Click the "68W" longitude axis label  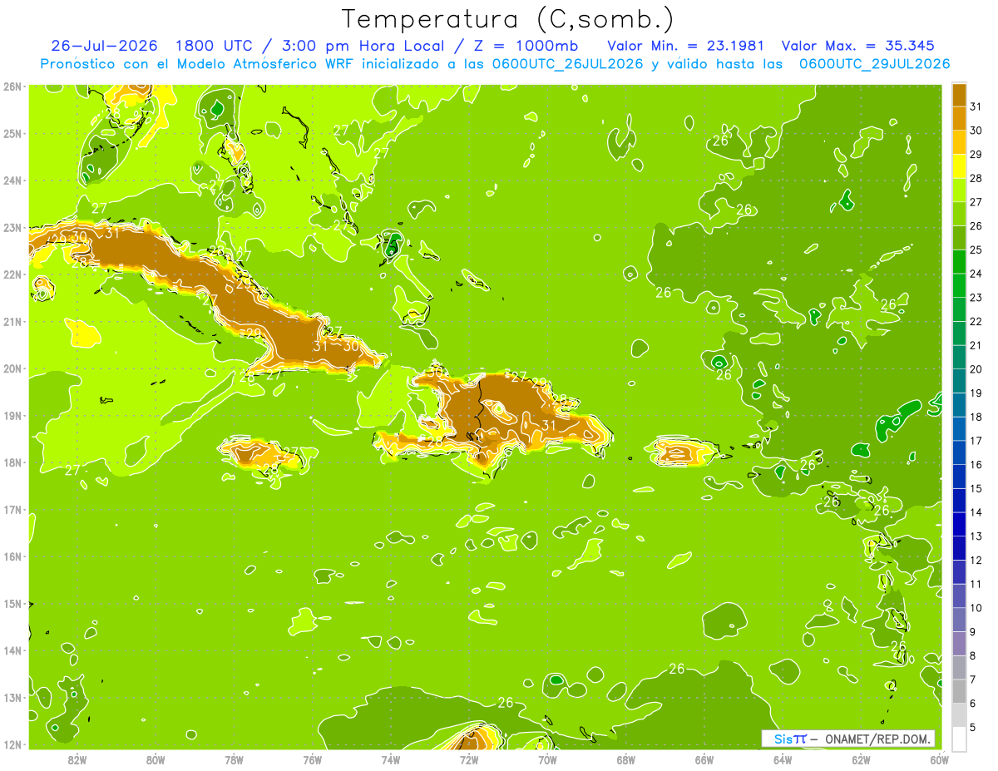[x=626, y=759]
